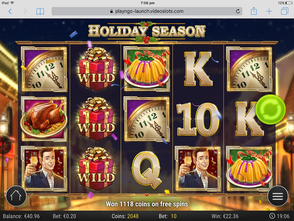The width and height of the screenshot is (294, 221).
Task: Tap the Coins 2048 display
Action: [x=125, y=216]
